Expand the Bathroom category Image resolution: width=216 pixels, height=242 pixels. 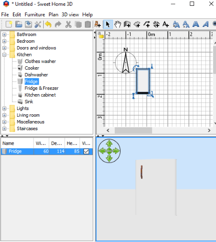(4, 35)
